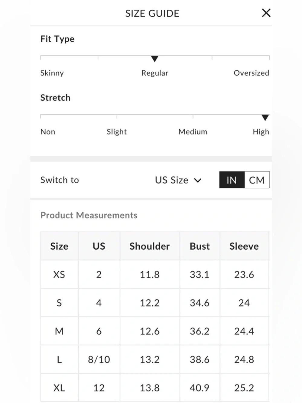This screenshot has height=403, width=302.
Task: Select the XL size row cell
Action: pyautogui.click(x=59, y=388)
